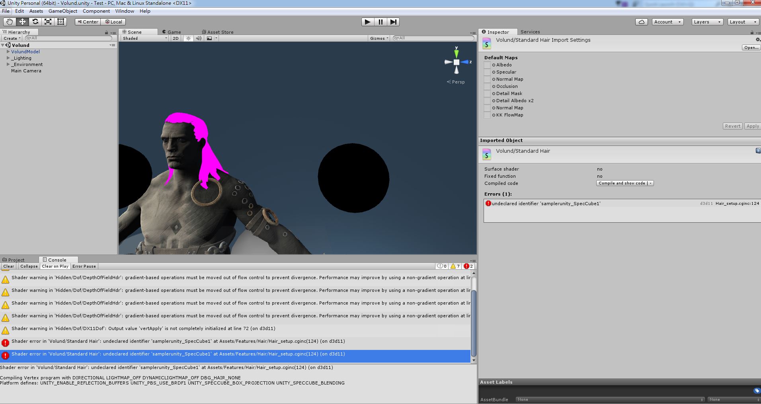Open the Layout dropdown

tap(743, 22)
